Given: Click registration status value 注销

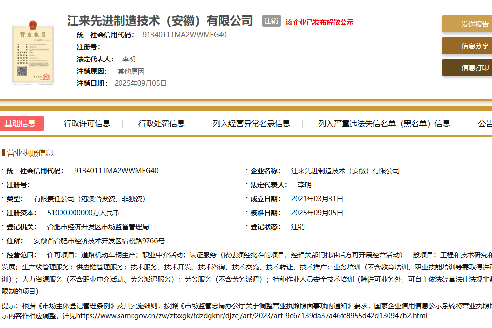Looking at the screenshot, I should 298,227.
